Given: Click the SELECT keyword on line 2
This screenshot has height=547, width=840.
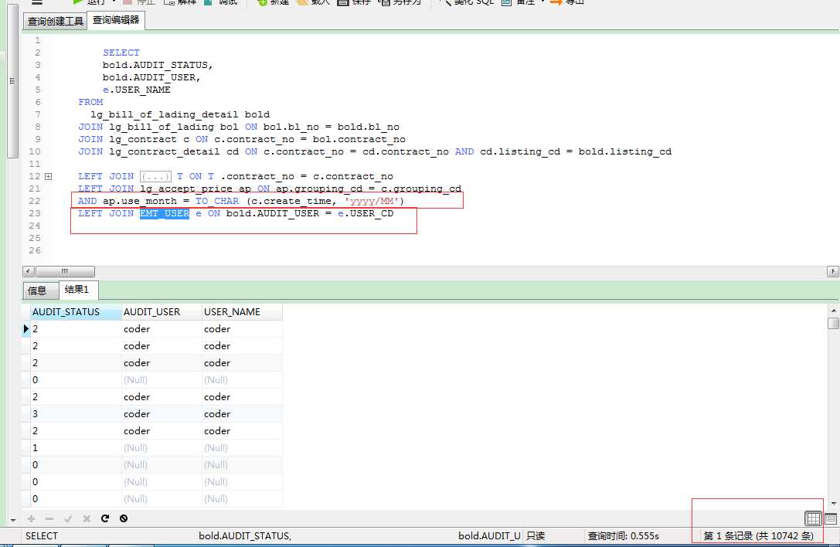Looking at the screenshot, I should pyautogui.click(x=121, y=53).
